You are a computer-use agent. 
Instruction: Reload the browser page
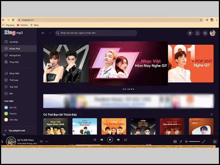click(x=13, y=20)
